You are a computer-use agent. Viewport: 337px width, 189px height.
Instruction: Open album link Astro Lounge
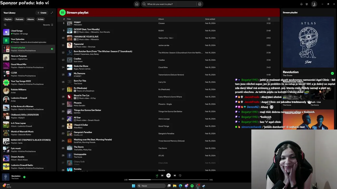click(164, 119)
